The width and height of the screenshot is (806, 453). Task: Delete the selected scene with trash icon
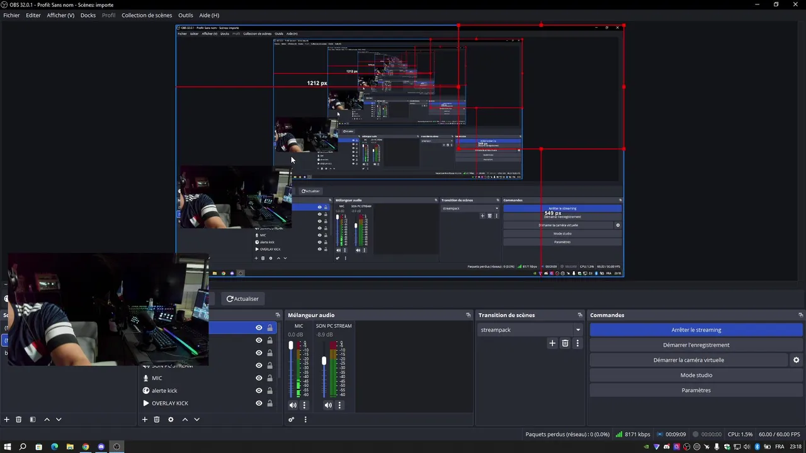[x=19, y=420]
